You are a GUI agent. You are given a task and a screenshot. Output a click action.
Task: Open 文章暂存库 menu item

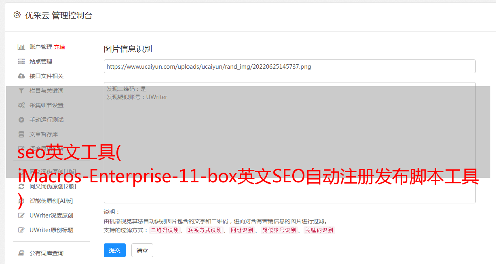44,134
